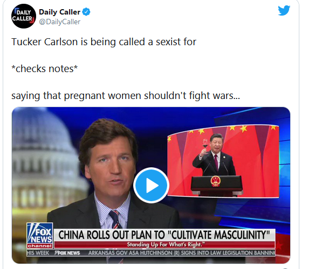315x269 pixels.
Task: Open the Daily Caller profile avatar
Action: tap(24, 16)
